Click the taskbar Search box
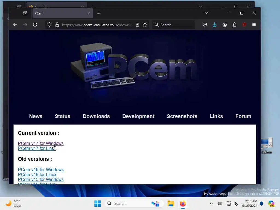The width and height of the screenshot is (280, 210). [134, 203]
